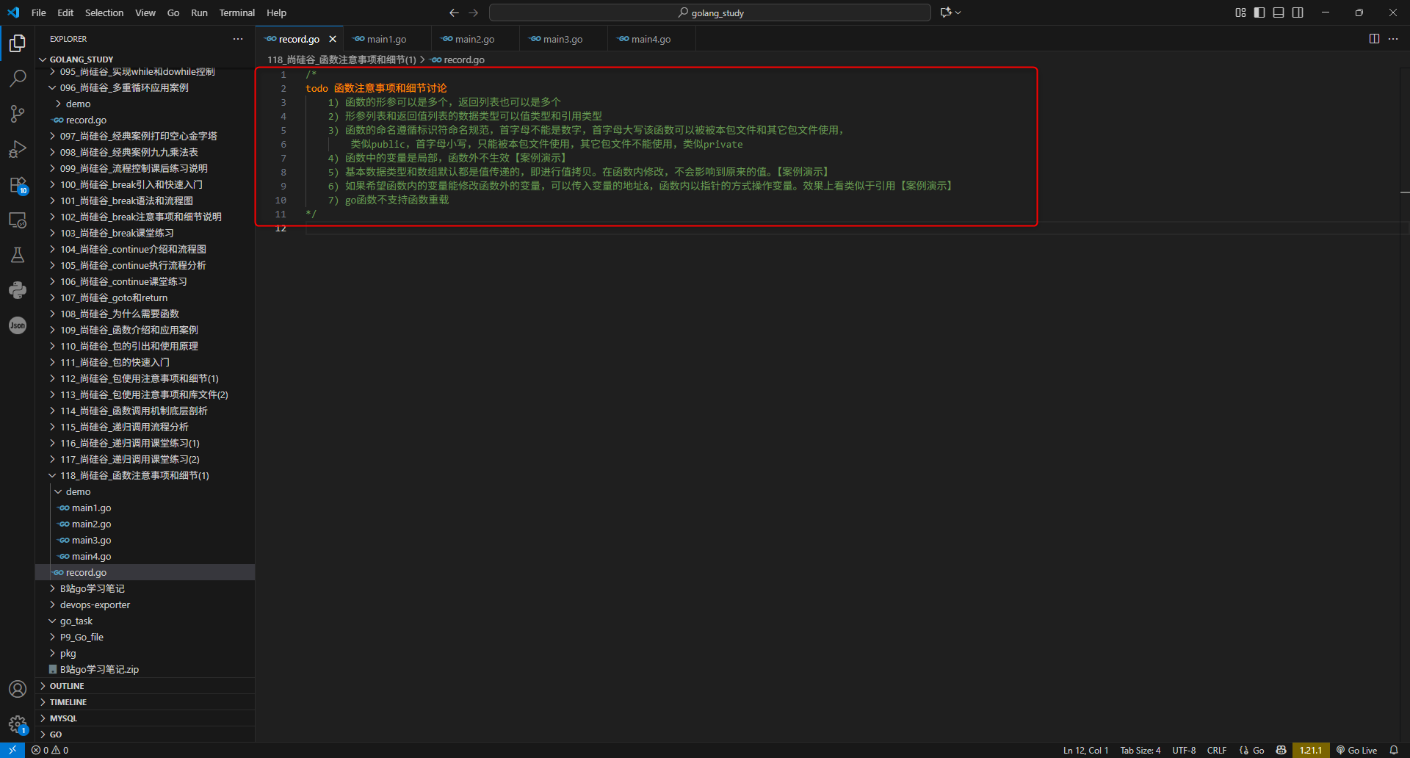Screen dimensions: 1410x758
Task: Open the File menu
Action: click(x=39, y=12)
